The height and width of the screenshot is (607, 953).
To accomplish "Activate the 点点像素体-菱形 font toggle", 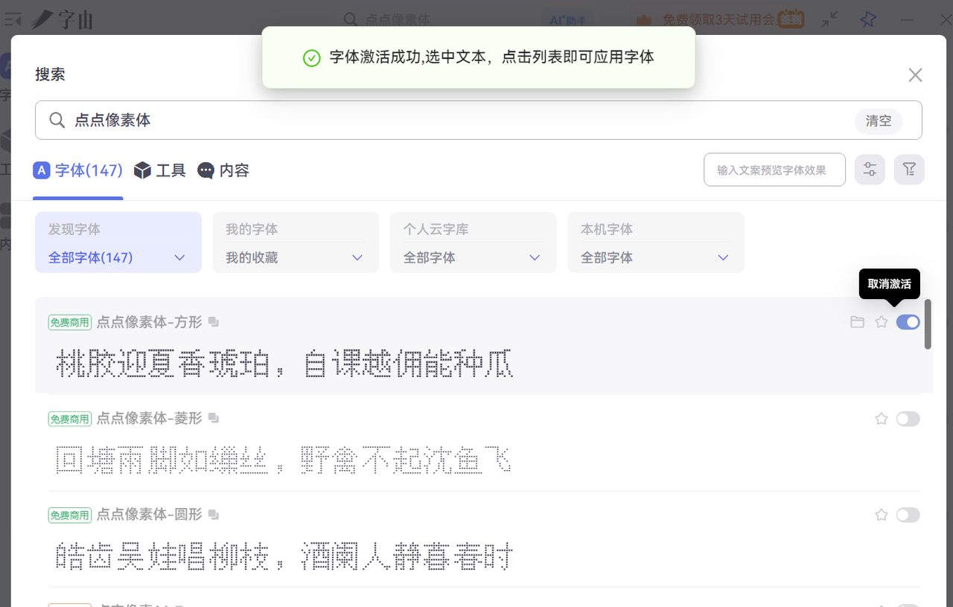I will point(908,419).
